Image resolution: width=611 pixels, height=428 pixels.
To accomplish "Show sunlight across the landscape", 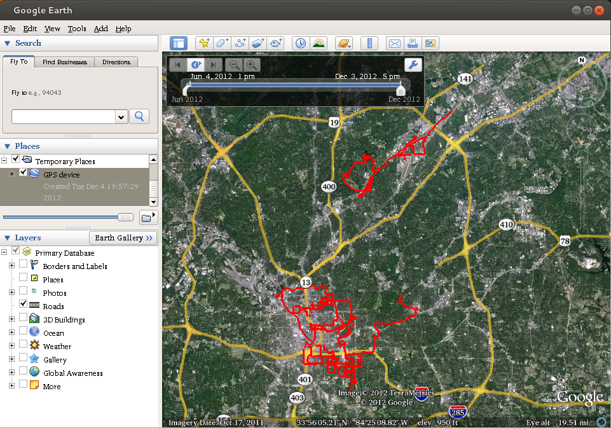I will (319, 43).
